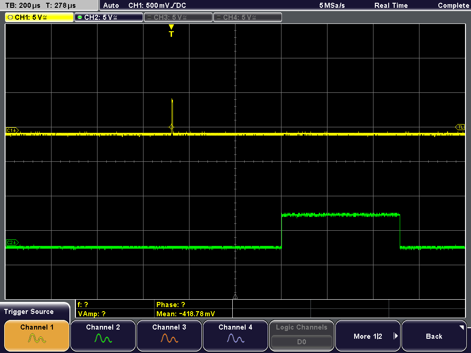Click the f: ? frequency measurement
This screenshot has height=353, width=471.
click(83, 305)
